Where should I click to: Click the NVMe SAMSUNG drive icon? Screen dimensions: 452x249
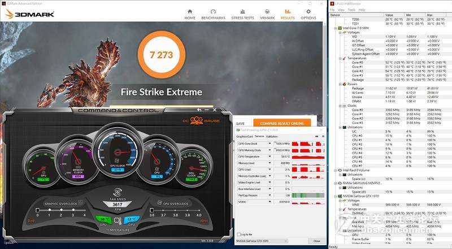click(340, 184)
